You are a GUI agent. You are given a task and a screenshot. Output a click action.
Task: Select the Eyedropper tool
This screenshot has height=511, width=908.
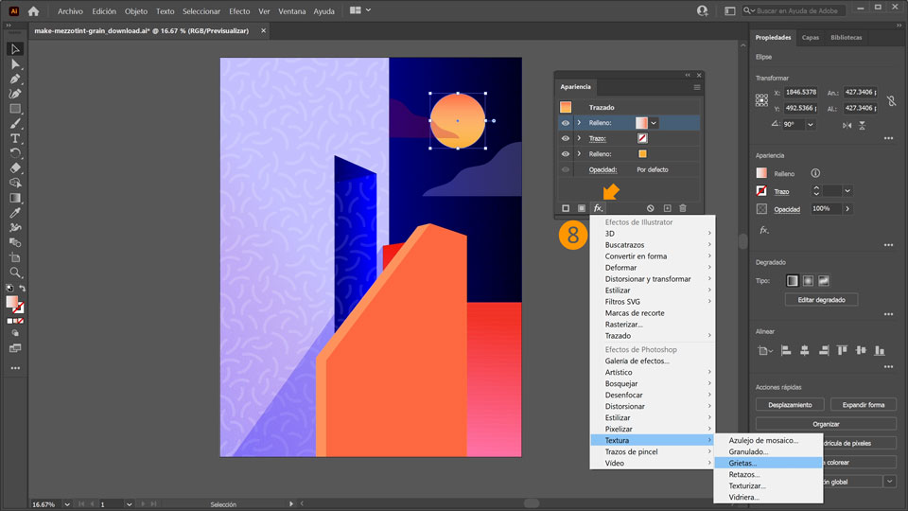click(15, 214)
